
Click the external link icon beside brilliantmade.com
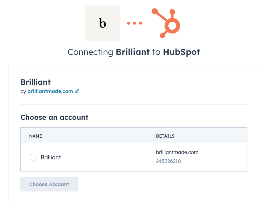tap(77, 91)
